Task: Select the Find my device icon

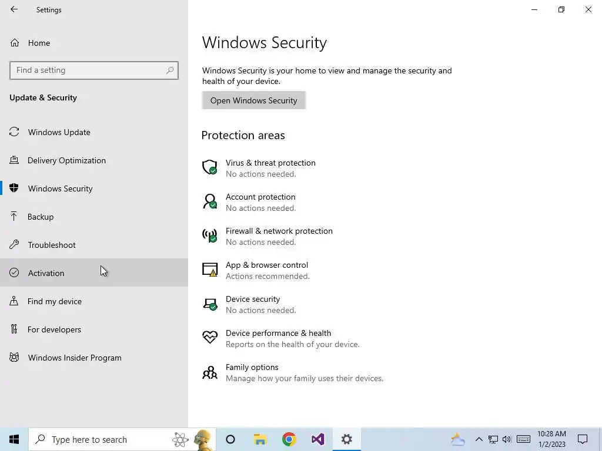Action: (x=14, y=301)
